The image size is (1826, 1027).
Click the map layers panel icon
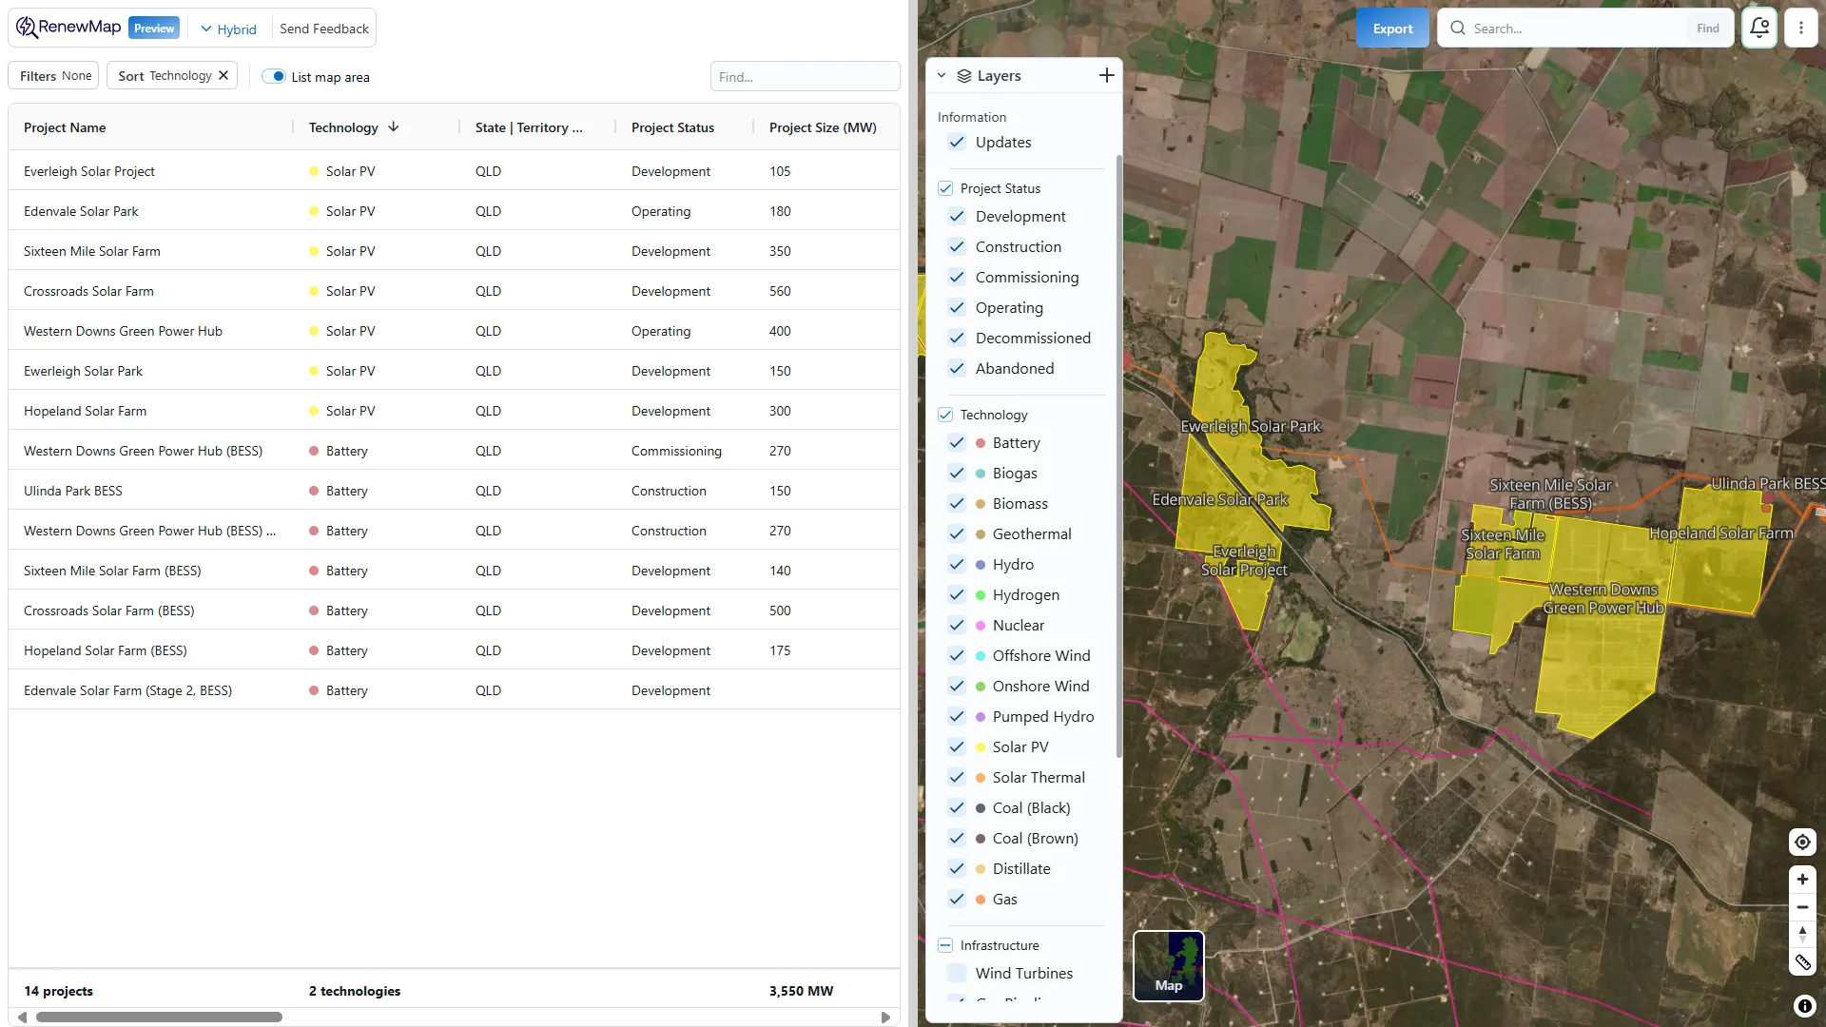(x=963, y=75)
